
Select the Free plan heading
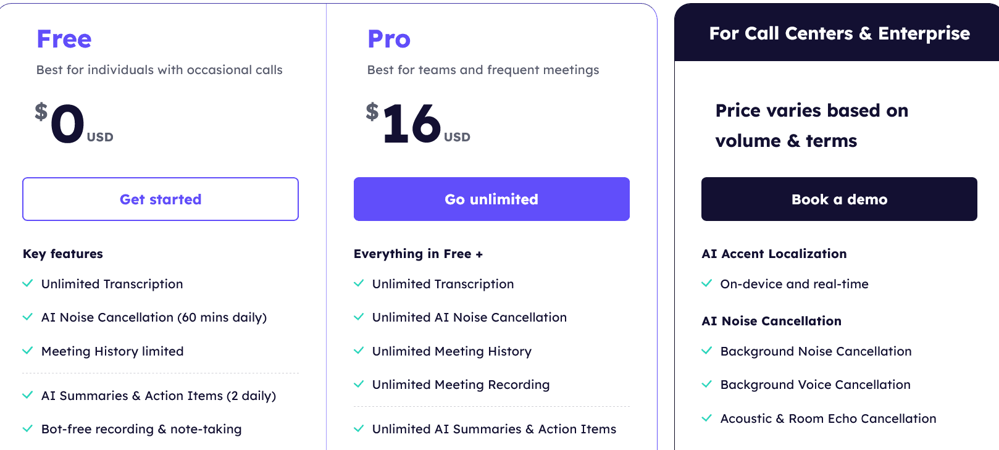coord(64,39)
